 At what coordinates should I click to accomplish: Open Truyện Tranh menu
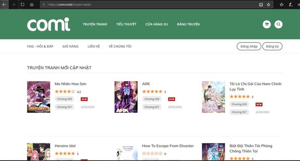[95, 24]
